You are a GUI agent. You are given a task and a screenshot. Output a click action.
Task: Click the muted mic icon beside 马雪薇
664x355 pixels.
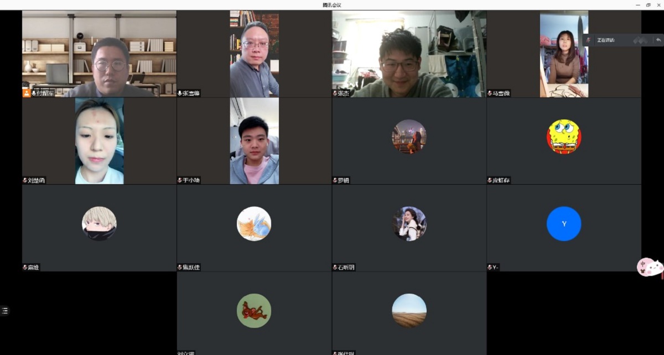490,93
